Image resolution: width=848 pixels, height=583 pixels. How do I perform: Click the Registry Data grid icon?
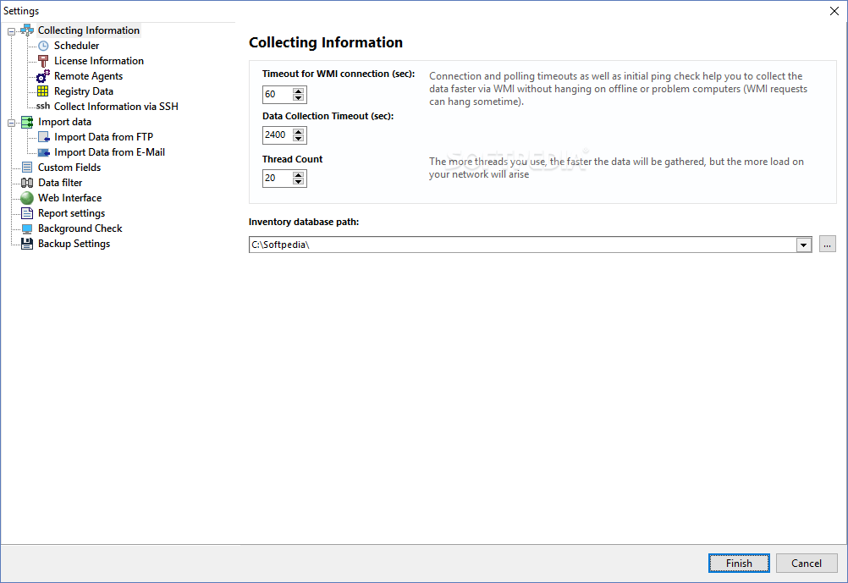43,91
